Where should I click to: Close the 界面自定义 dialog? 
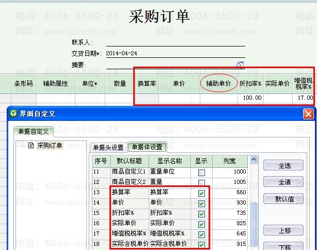[308, 114]
